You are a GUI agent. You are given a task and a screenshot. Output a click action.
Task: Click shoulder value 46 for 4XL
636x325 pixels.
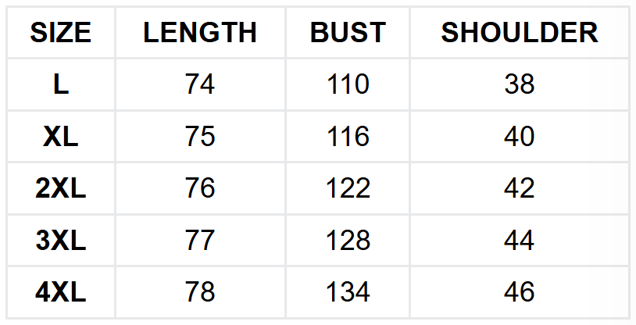click(520, 292)
